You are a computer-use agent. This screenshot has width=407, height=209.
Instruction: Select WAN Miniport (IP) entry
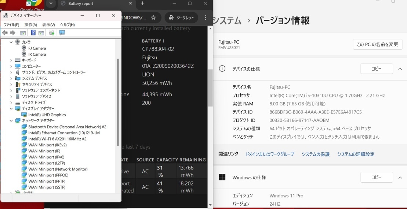pos(44,151)
